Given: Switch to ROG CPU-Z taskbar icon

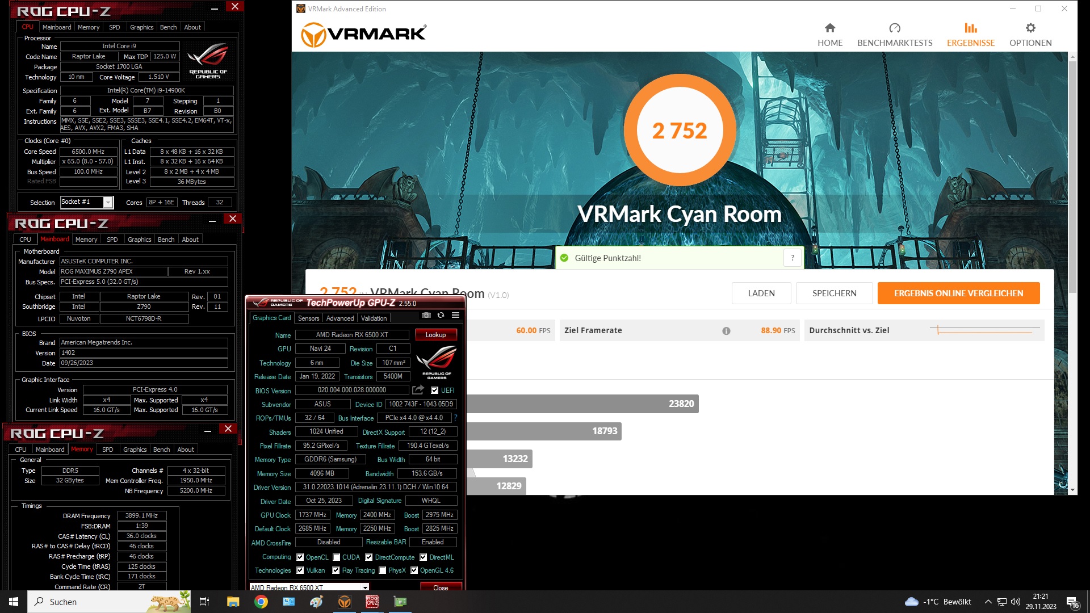Looking at the screenshot, I should (x=372, y=602).
